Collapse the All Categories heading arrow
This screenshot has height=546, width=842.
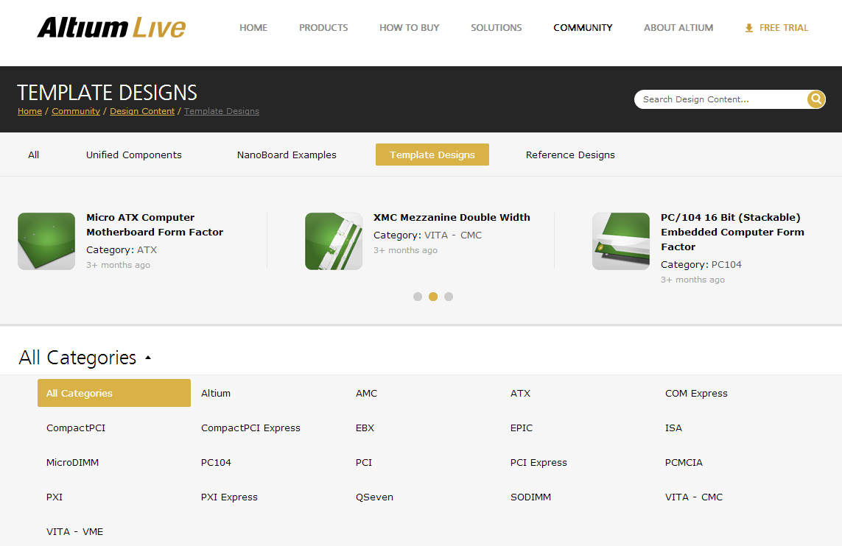click(x=148, y=357)
